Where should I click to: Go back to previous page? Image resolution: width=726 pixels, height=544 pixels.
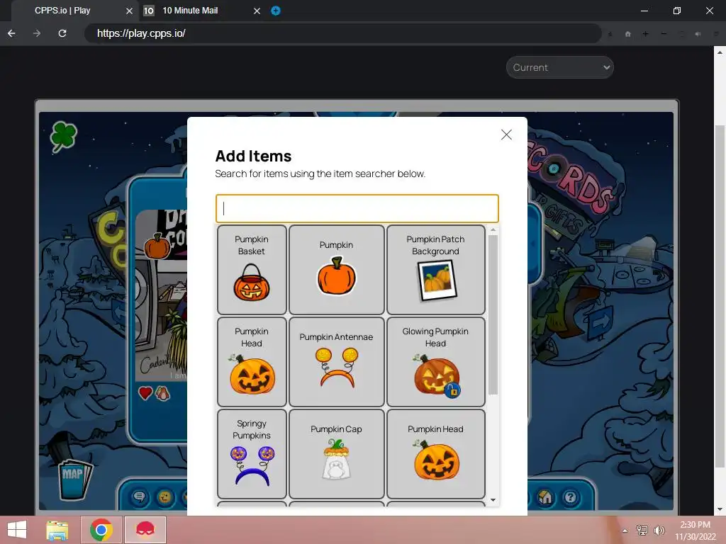click(11, 33)
